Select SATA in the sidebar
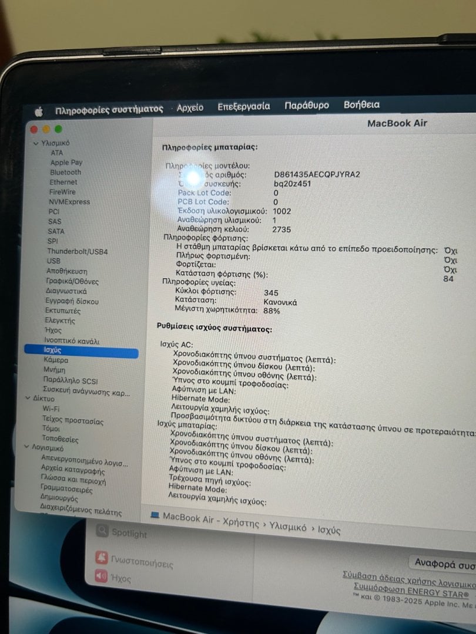The width and height of the screenshot is (476, 634). click(x=56, y=231)
